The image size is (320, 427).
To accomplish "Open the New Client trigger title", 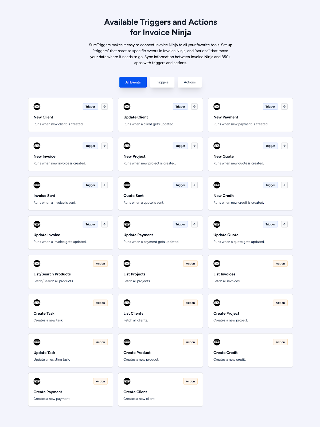I will point(43,117).
